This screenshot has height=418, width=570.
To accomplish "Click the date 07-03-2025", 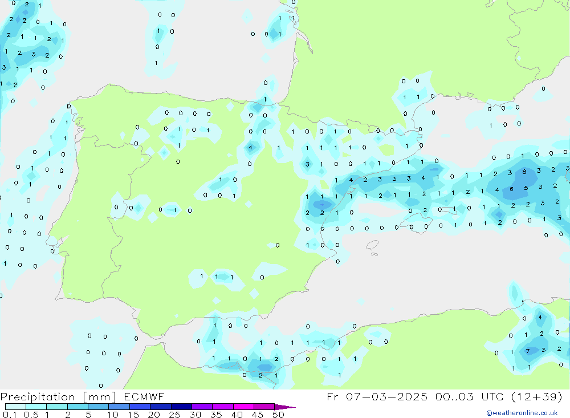I will click(386, 397).
